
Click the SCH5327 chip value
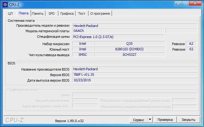click(130, 55)
